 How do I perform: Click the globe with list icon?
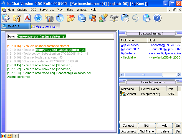click(82, 18)
